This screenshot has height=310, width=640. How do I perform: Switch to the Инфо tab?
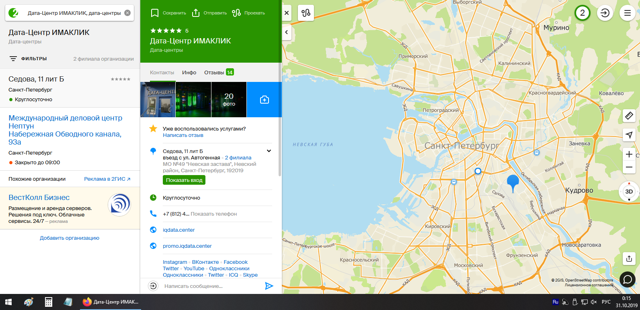click(189, 72)
